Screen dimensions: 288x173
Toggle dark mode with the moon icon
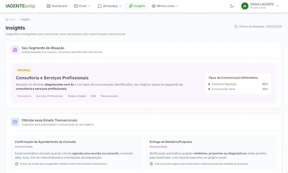click(232, 6)
